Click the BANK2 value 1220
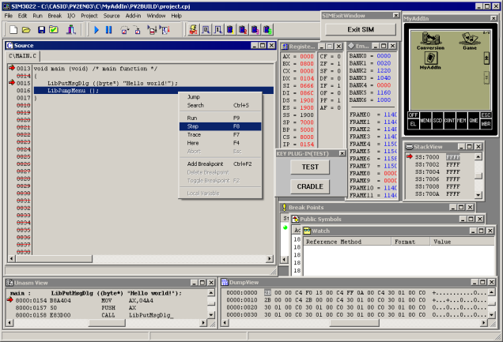 [384, 70]
